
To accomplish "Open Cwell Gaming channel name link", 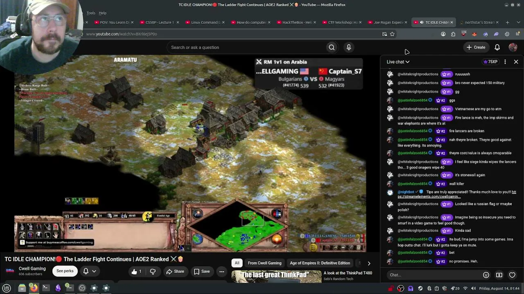I will click(x=32, y=269).
